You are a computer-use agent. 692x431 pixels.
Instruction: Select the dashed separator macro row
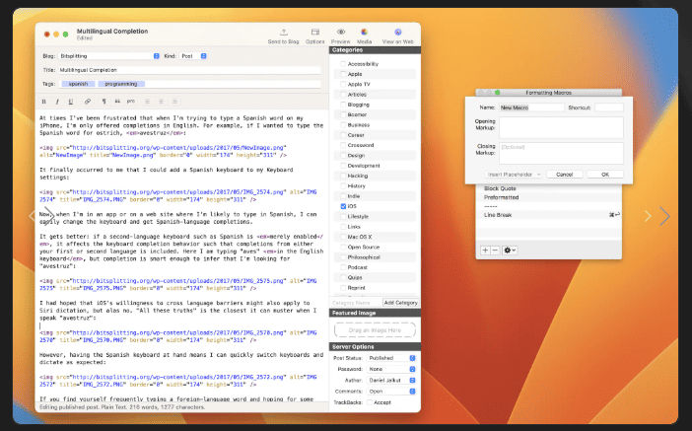click(x=548, y=206)
